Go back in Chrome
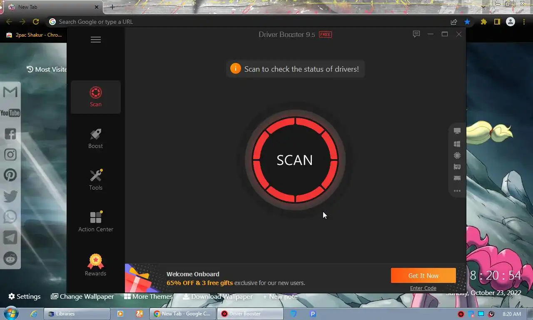This screenshot has height=320, width=533. click(x=9, y=22)
